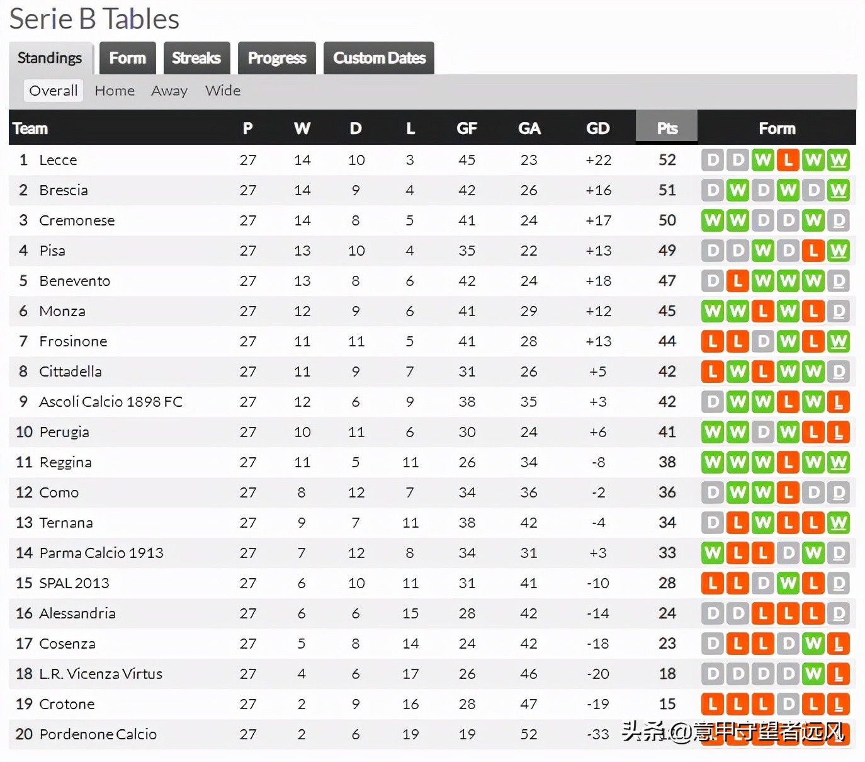Click Vicenza's green W form badge
This screenshot has height=762, width=865.
click(x=813, y=674)
